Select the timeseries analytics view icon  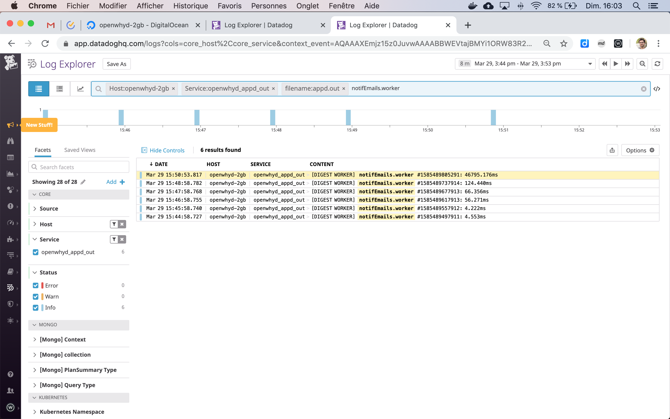[80, 89]
